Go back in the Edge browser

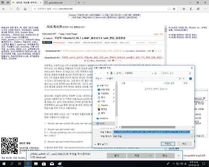(4, 9)
